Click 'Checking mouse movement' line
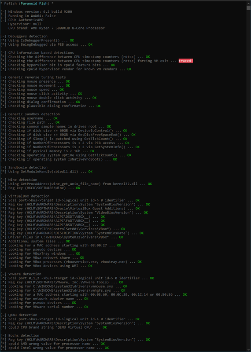 pos(35,85)
